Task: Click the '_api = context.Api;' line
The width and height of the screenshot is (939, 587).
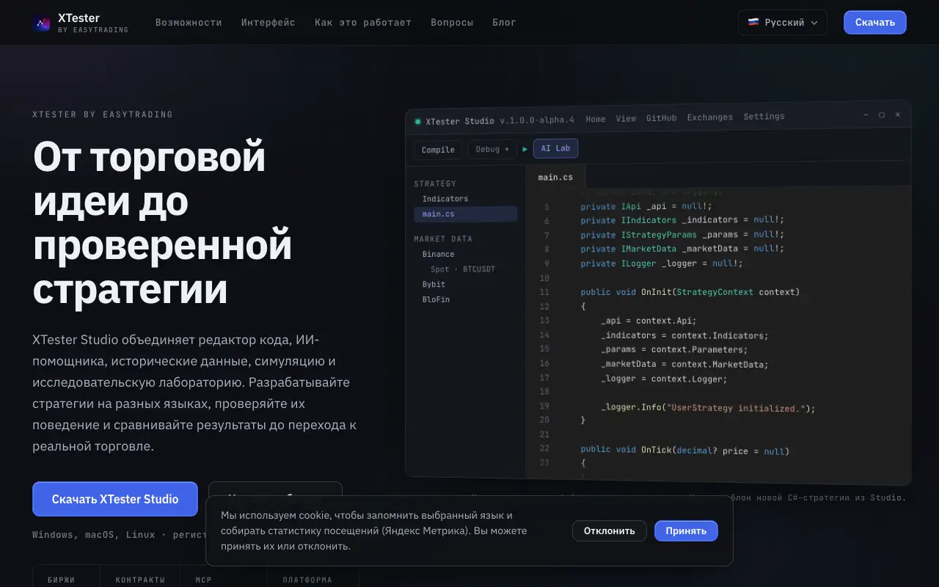Action: coord(648,321)
